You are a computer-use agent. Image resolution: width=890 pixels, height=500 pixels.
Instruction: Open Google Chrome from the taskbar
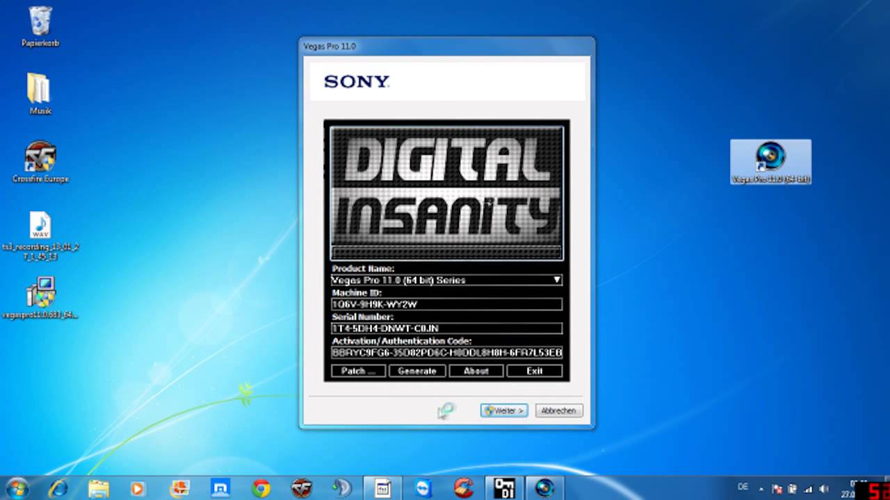[261, 488]
